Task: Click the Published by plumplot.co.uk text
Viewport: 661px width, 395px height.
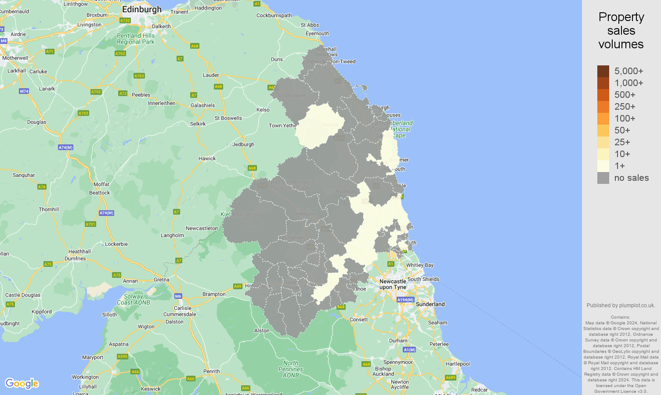Action: pos(621,305)
